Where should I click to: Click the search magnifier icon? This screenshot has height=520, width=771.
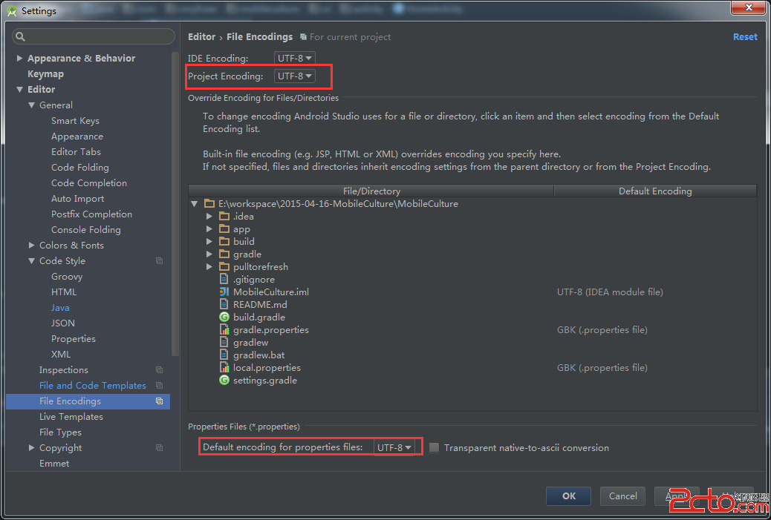click(20, 36)
